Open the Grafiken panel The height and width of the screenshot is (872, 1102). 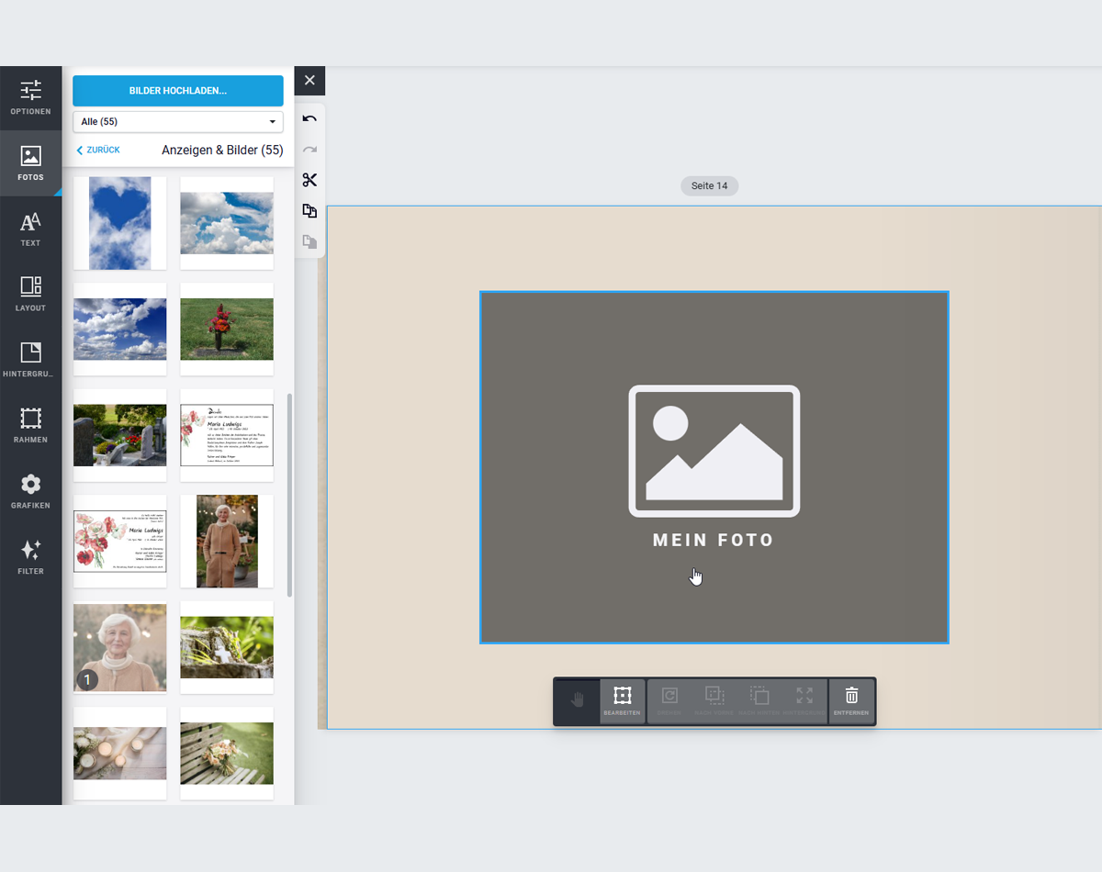click(30, 492)
